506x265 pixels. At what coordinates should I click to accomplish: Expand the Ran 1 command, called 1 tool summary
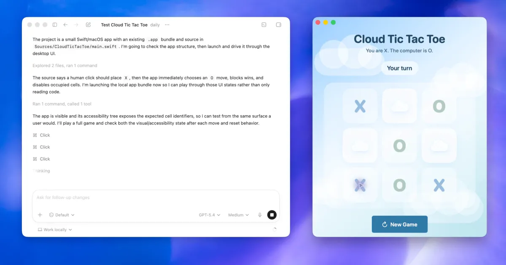62,104
